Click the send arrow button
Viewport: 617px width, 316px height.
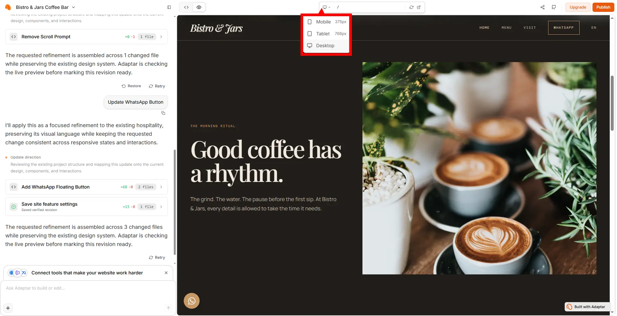pos(168,308)
